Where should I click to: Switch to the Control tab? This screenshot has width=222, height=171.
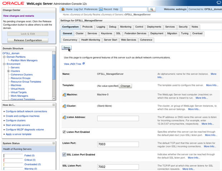click(139, 27)
